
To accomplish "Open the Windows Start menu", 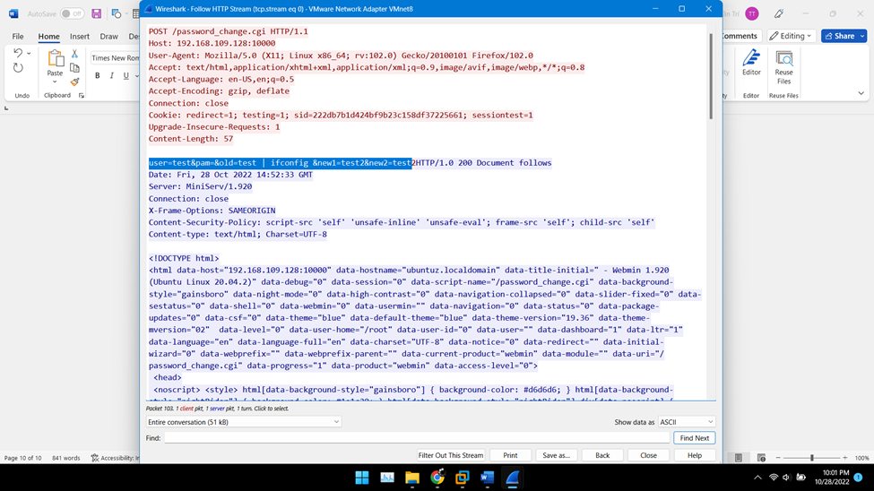I will click(x=362, y=478).
